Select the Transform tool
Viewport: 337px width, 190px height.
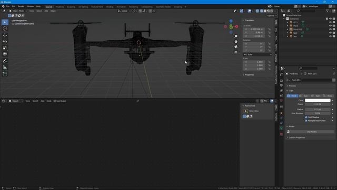coord(5,54)
